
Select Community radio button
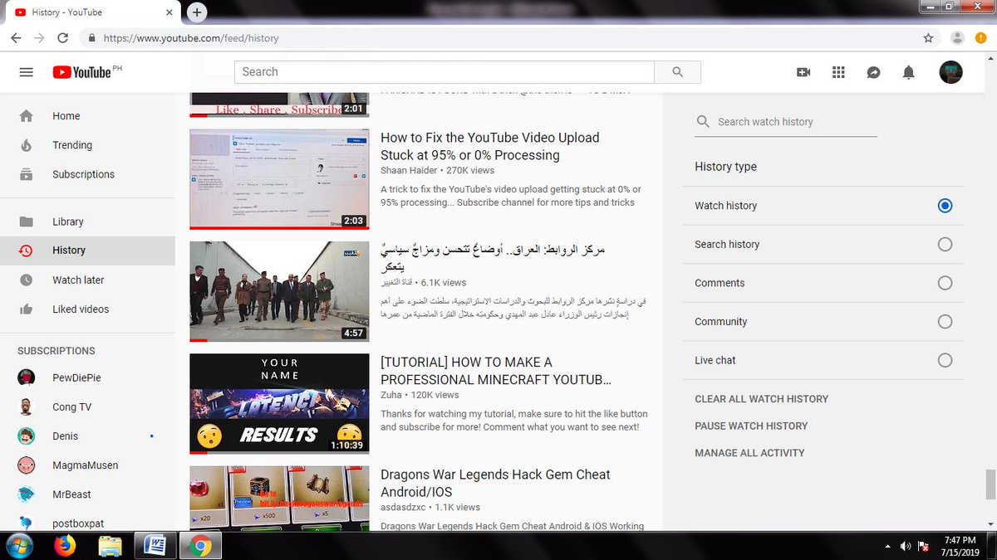pos(945,322)
